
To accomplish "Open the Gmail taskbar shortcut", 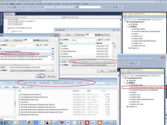I will tap(42, 123).
